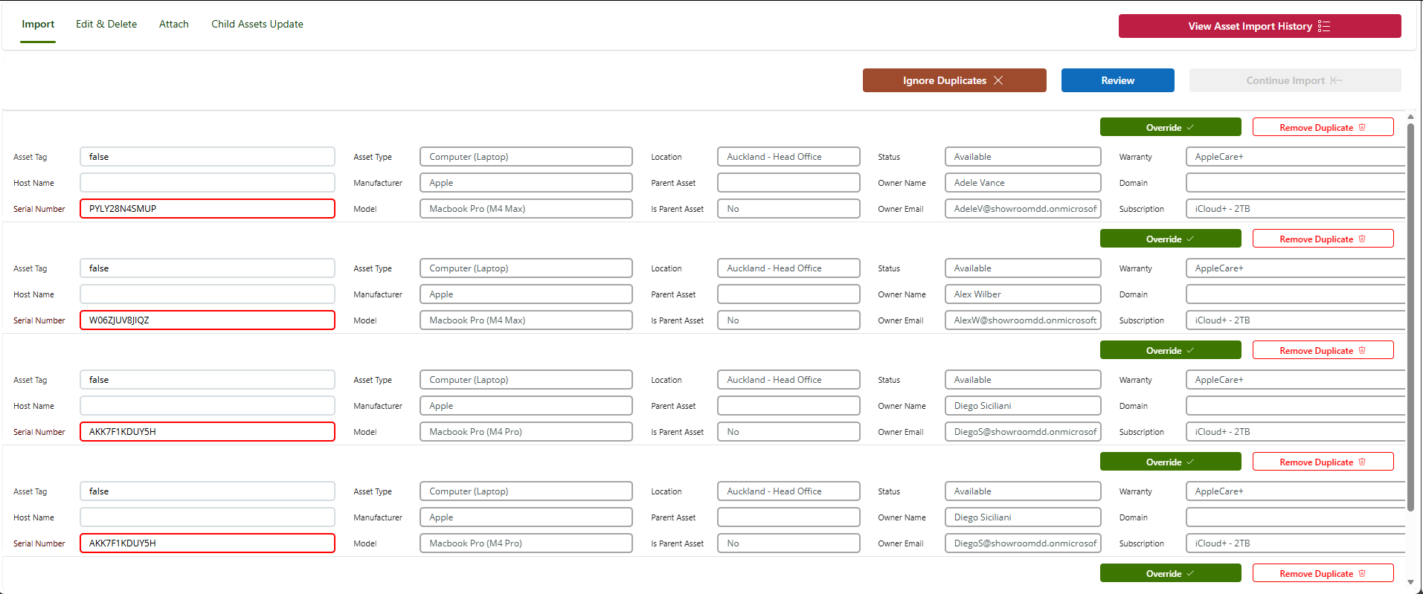Edit the Owner Email field starting with AlexW

point(1023,320)
